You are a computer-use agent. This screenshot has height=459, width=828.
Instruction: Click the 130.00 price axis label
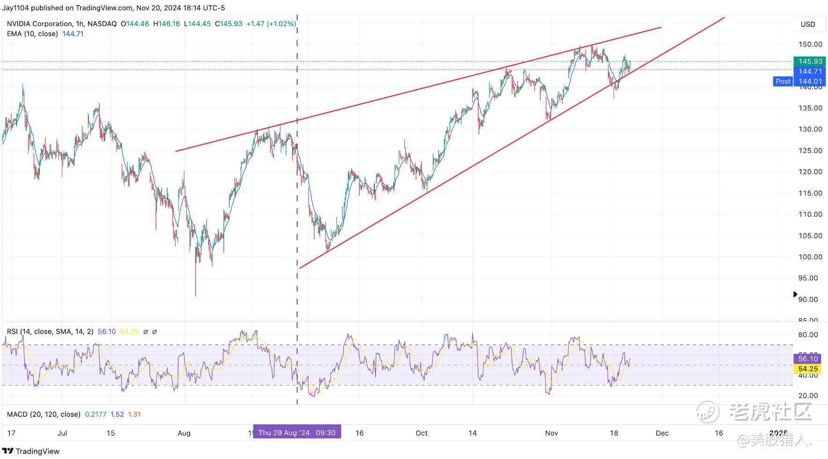click(x=810, y=129)
